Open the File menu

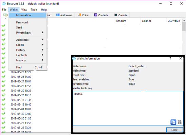[x=4, y=10]
